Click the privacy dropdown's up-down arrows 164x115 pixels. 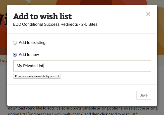coord(59,76)
